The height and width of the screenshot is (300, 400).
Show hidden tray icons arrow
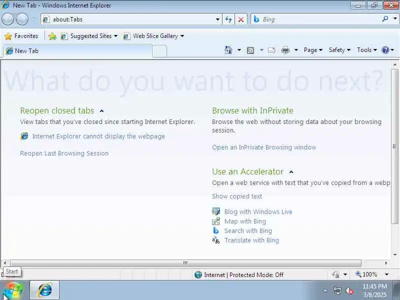point(325,290)
